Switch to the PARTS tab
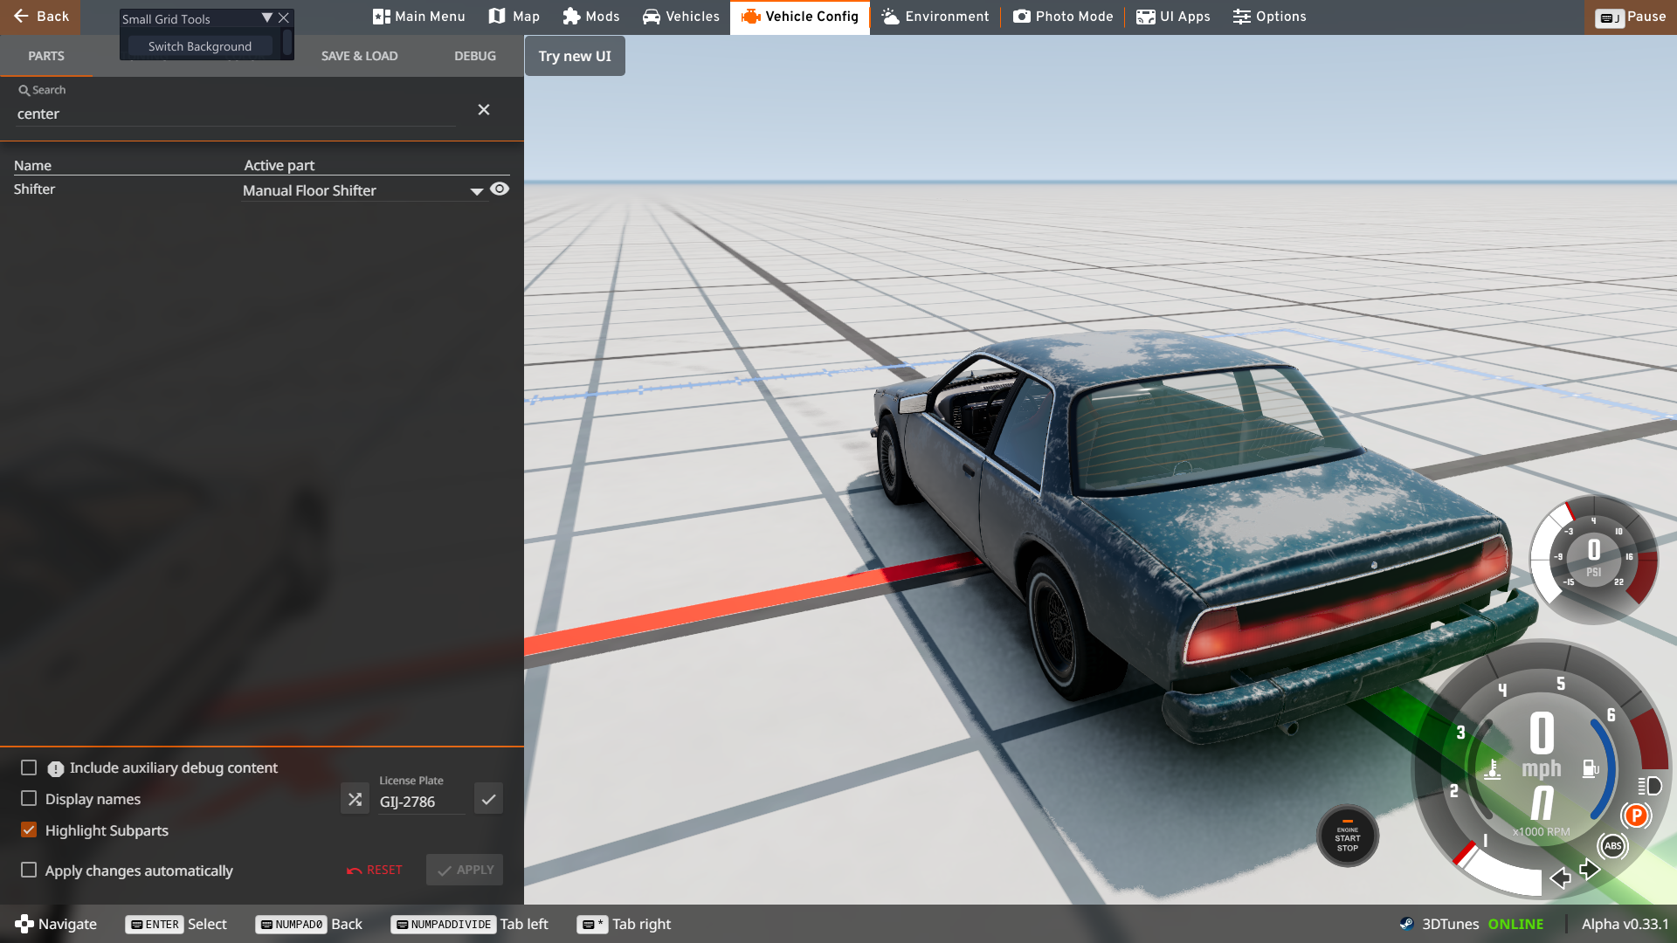Image resolution: width=1677 pixels, height=943 pixels. (46, 56)
